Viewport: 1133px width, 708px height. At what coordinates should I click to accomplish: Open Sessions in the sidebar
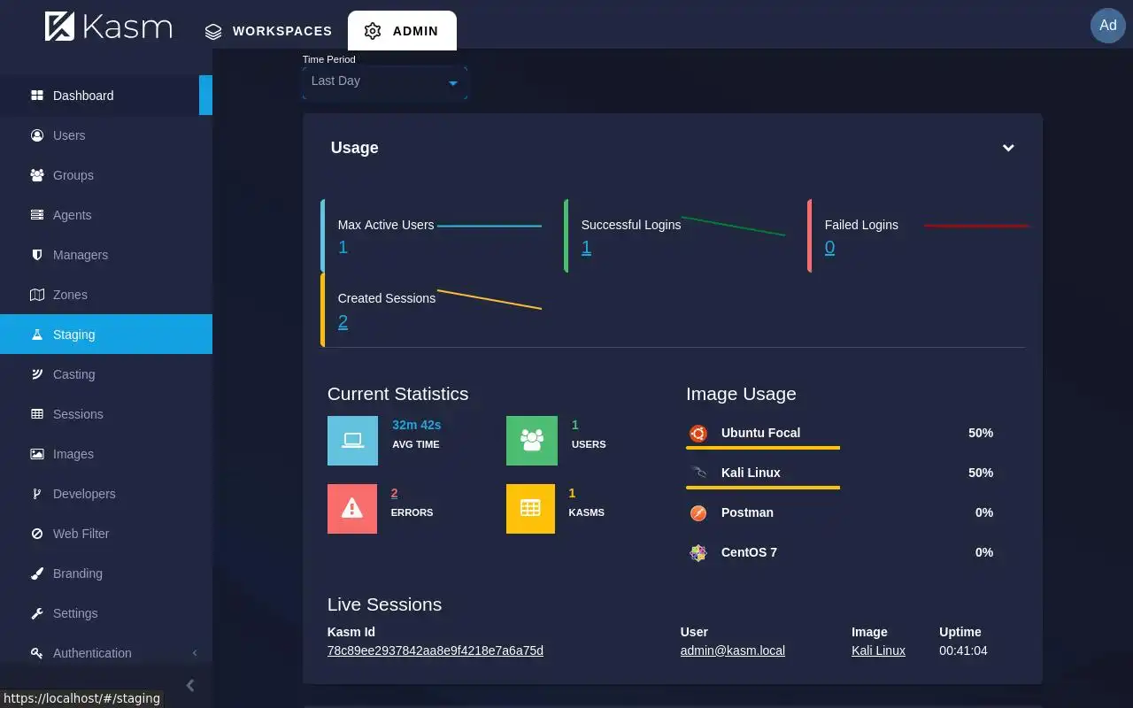pyautogui.click(x=106, y=414)
